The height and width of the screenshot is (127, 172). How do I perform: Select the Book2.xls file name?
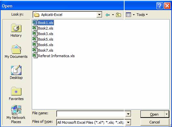[46, 28]
